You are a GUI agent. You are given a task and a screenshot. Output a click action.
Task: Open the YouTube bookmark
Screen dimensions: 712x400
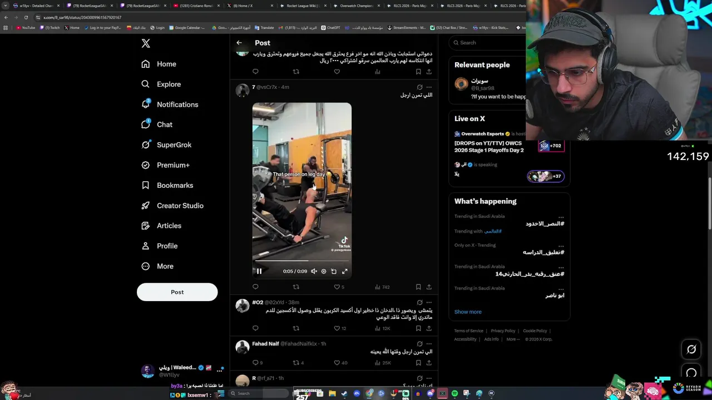pyautogui.click(x=26, y=28)
